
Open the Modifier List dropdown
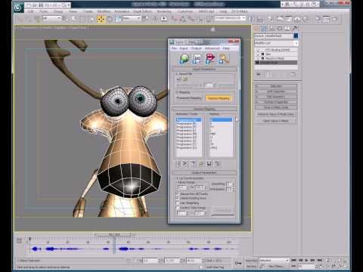(276, 43)
